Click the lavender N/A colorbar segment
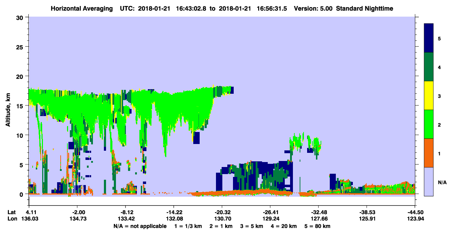 tap(429, 182)
